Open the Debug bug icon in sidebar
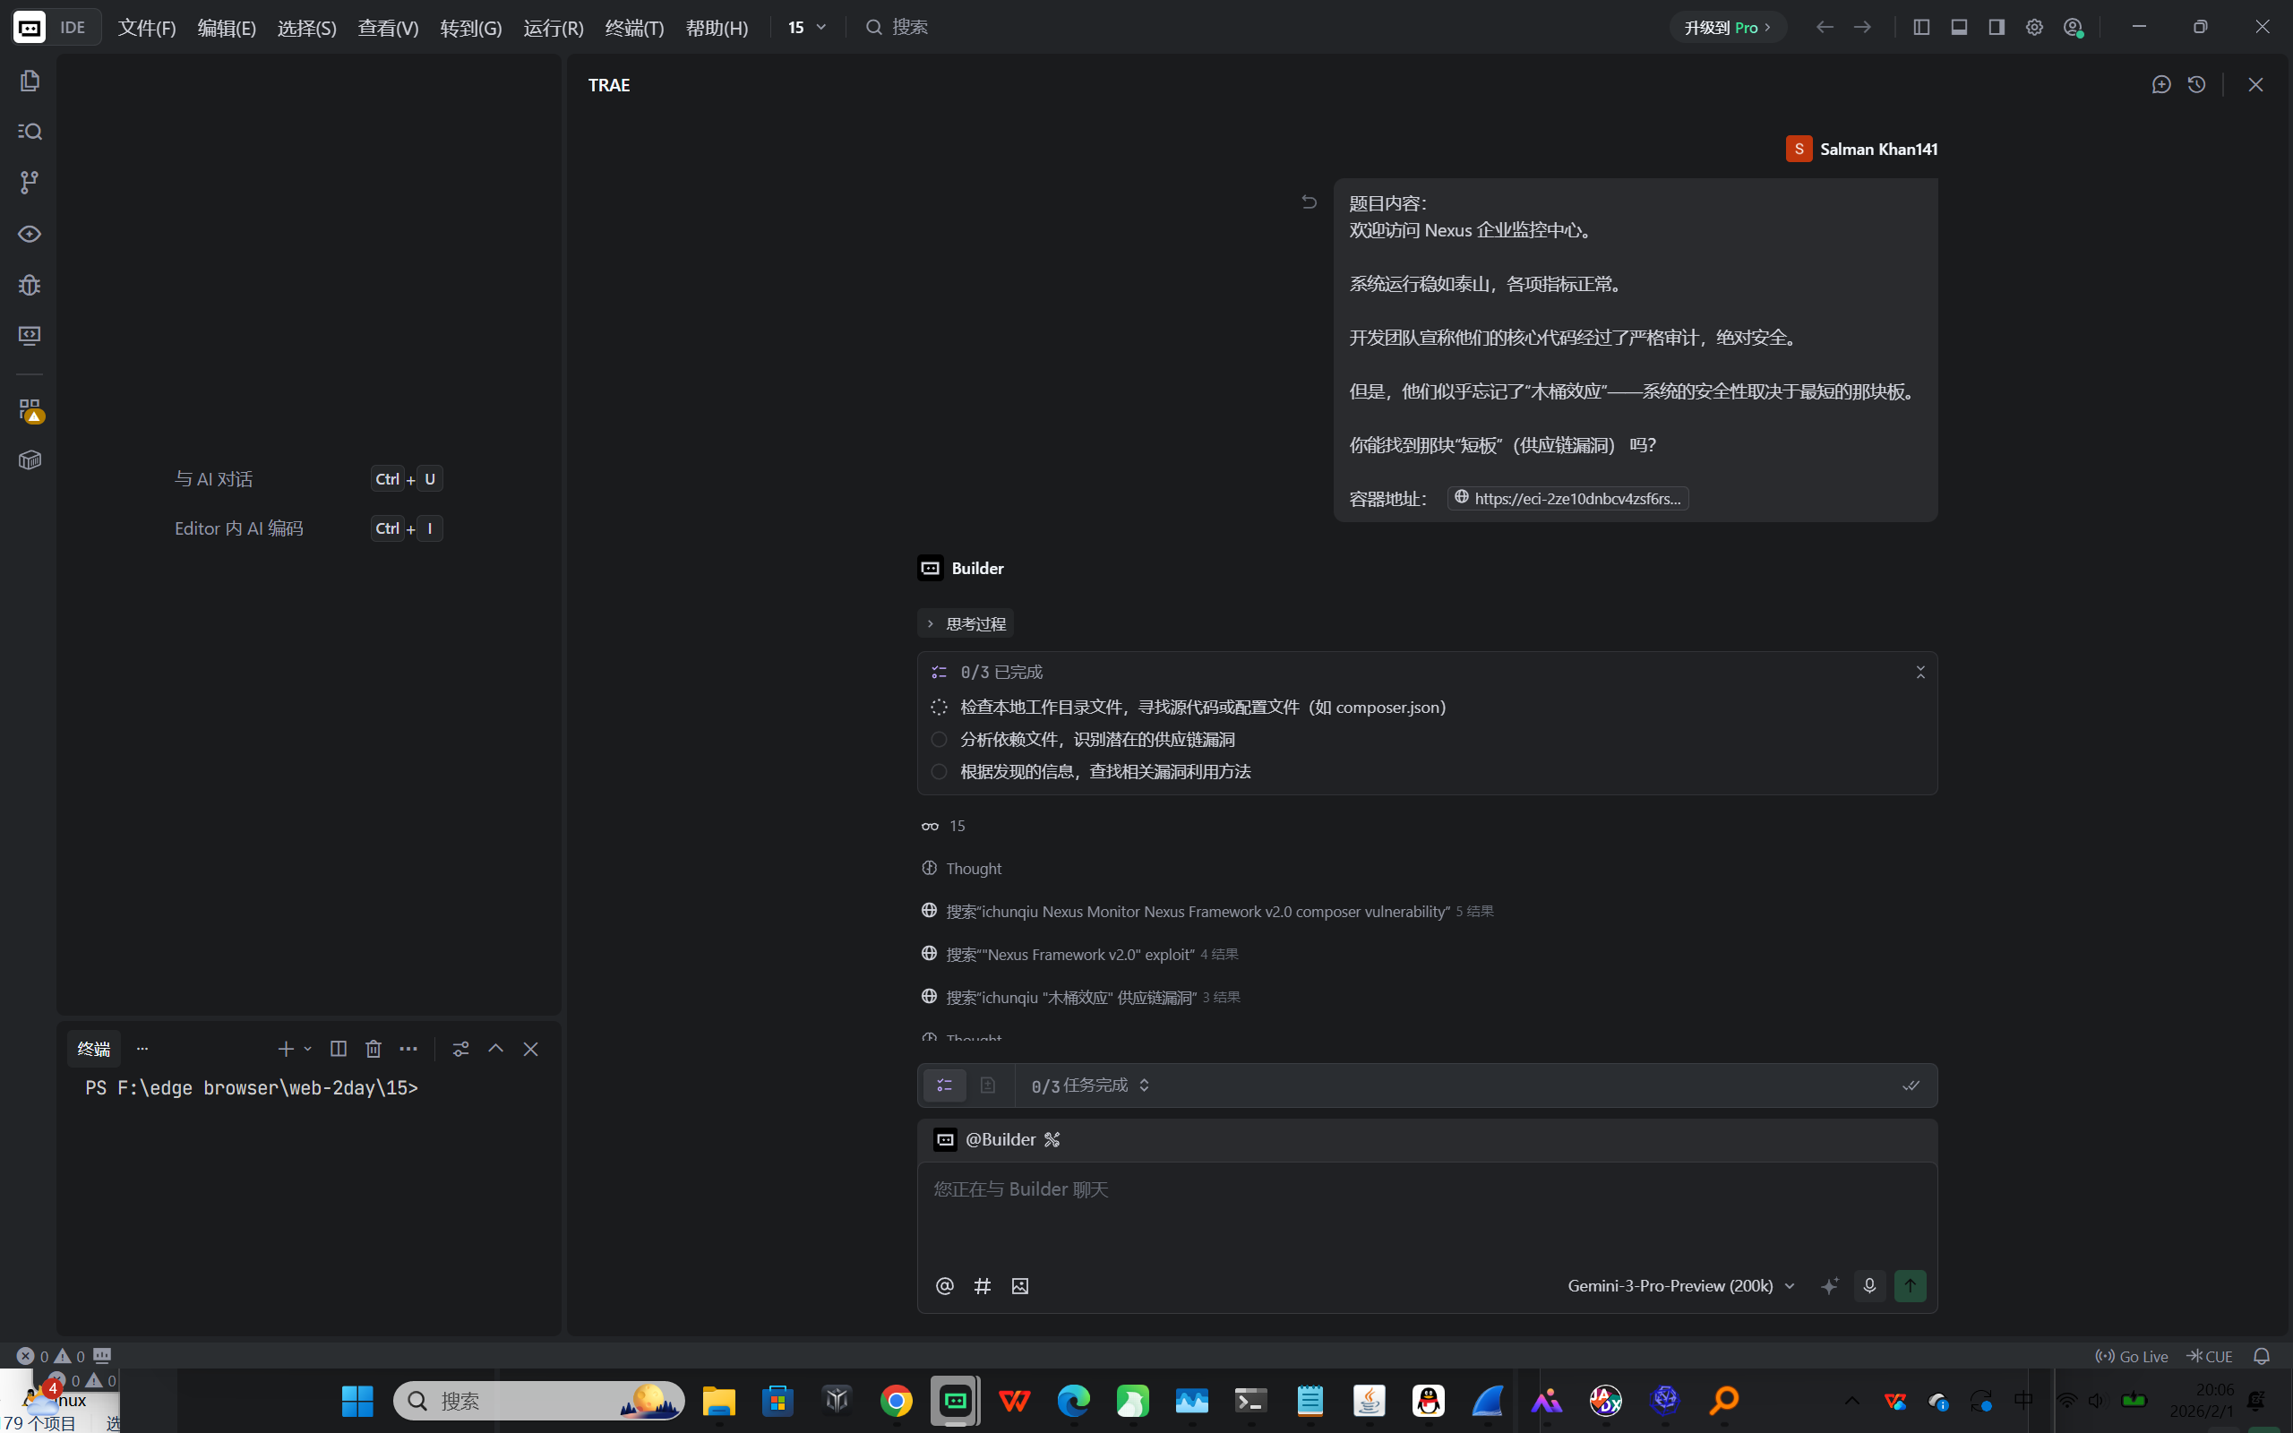 pos(30,286)
